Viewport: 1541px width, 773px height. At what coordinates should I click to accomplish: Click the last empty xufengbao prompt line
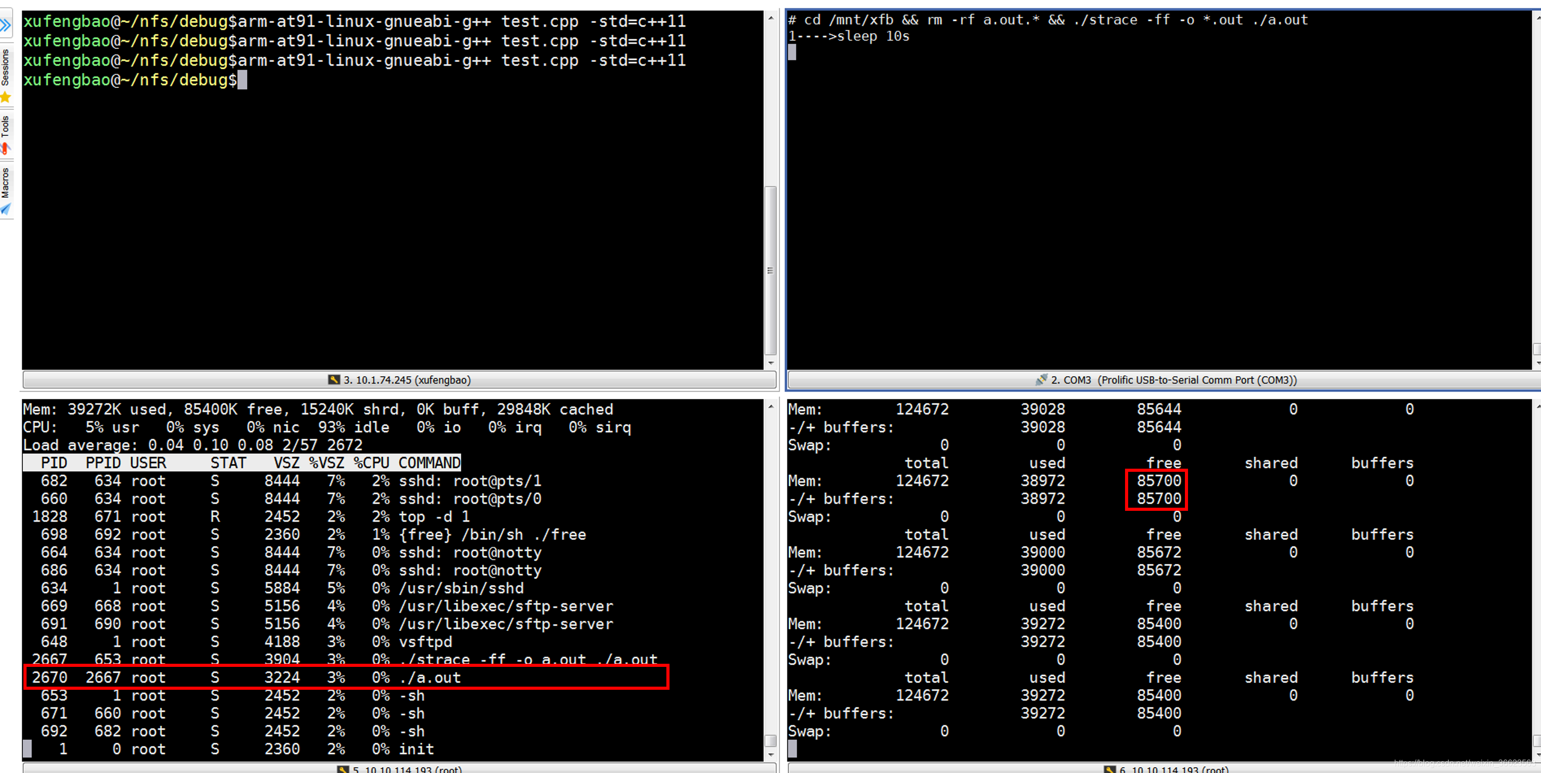[135, 80]
